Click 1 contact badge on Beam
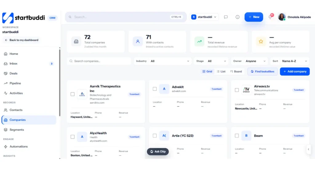 point(298,136)
